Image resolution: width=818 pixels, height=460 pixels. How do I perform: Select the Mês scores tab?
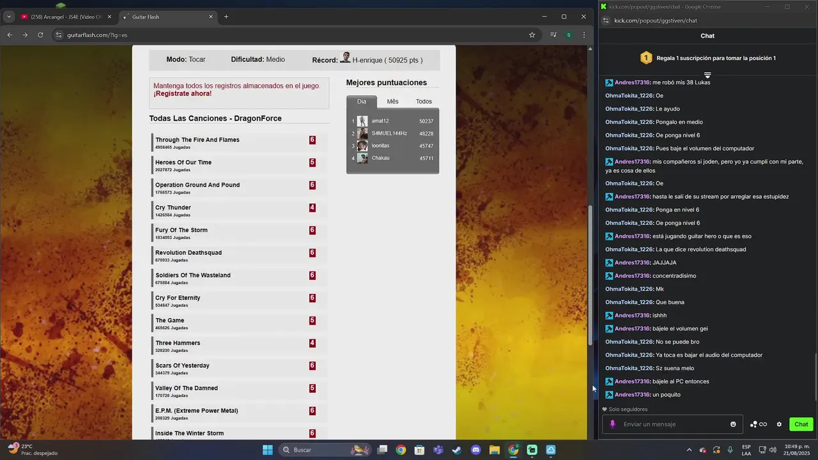coord(392,102)
